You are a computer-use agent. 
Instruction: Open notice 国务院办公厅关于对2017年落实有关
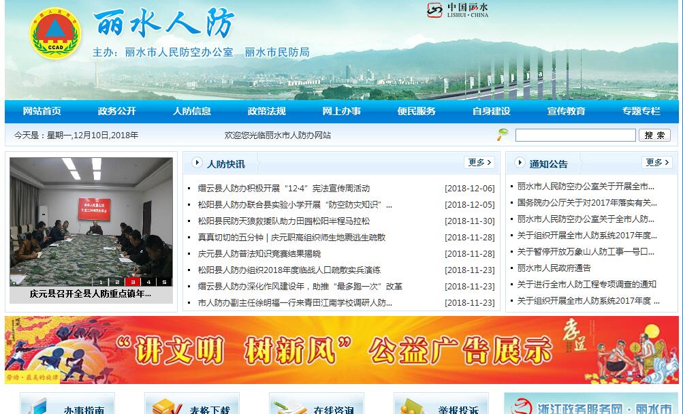click(x=587, y=203)
